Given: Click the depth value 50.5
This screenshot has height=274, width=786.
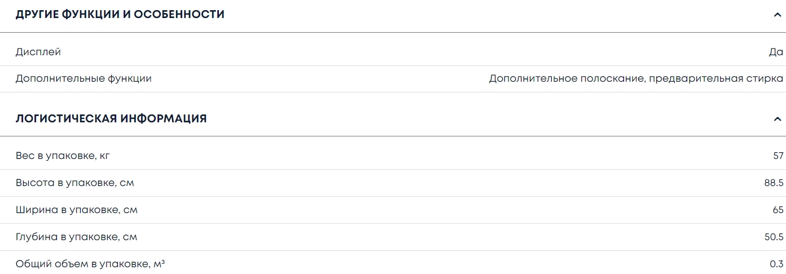Looking at the screenshot, I should (774, 237).
